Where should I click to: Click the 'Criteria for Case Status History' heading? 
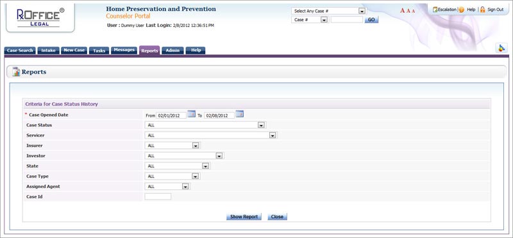(62, 104)
